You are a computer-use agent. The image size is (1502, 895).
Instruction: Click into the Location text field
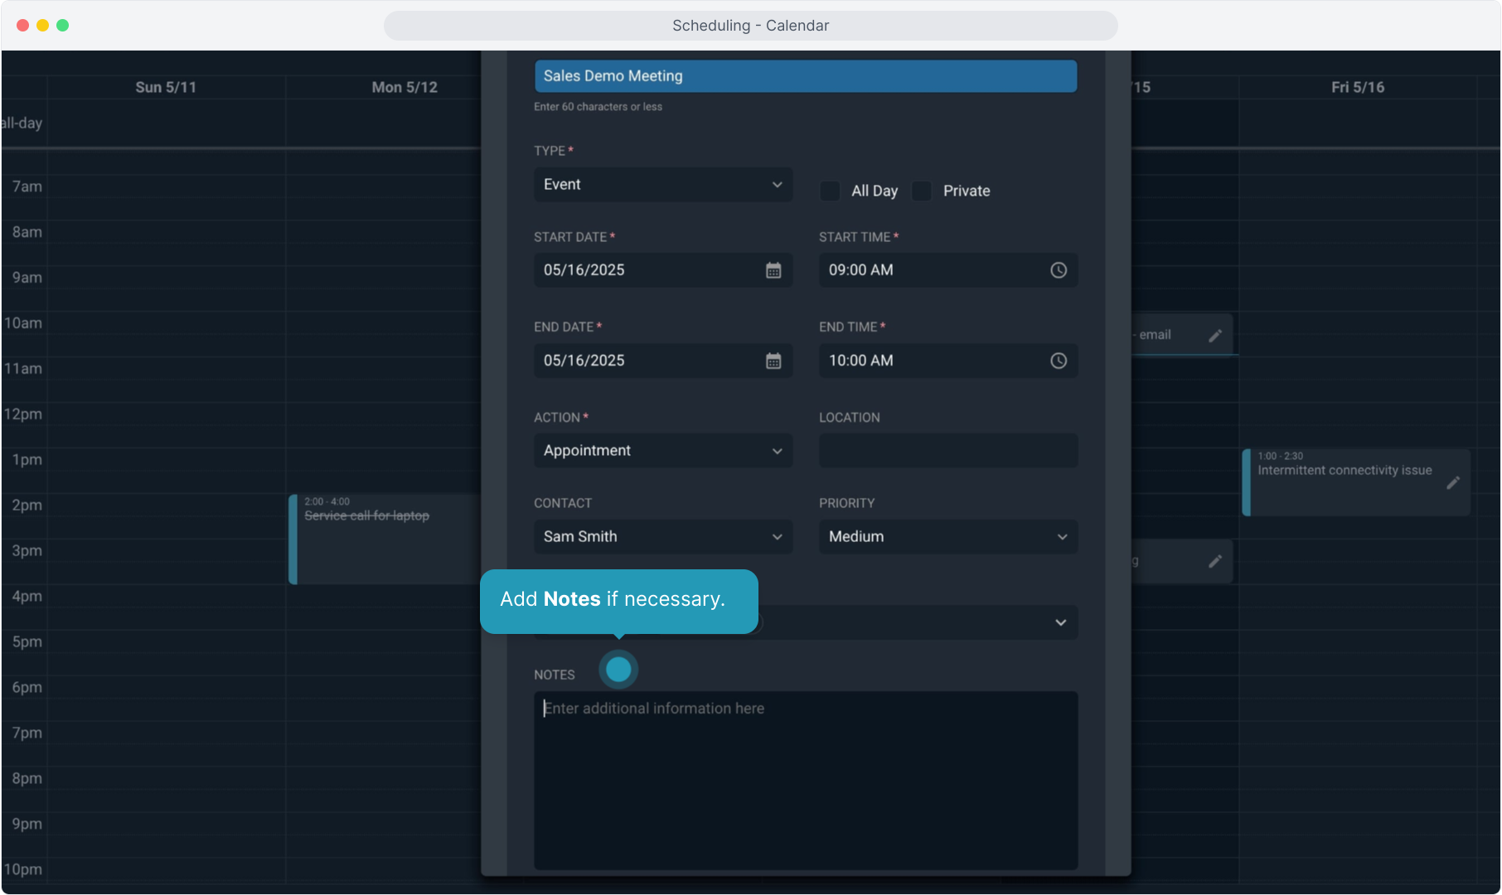947,451
